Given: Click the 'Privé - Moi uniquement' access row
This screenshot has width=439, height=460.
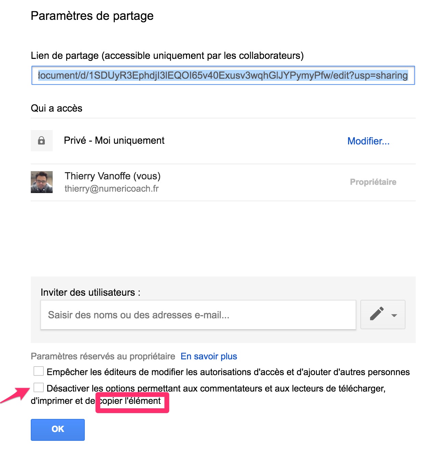Looking at the screenshot, I should click(223, 141).
